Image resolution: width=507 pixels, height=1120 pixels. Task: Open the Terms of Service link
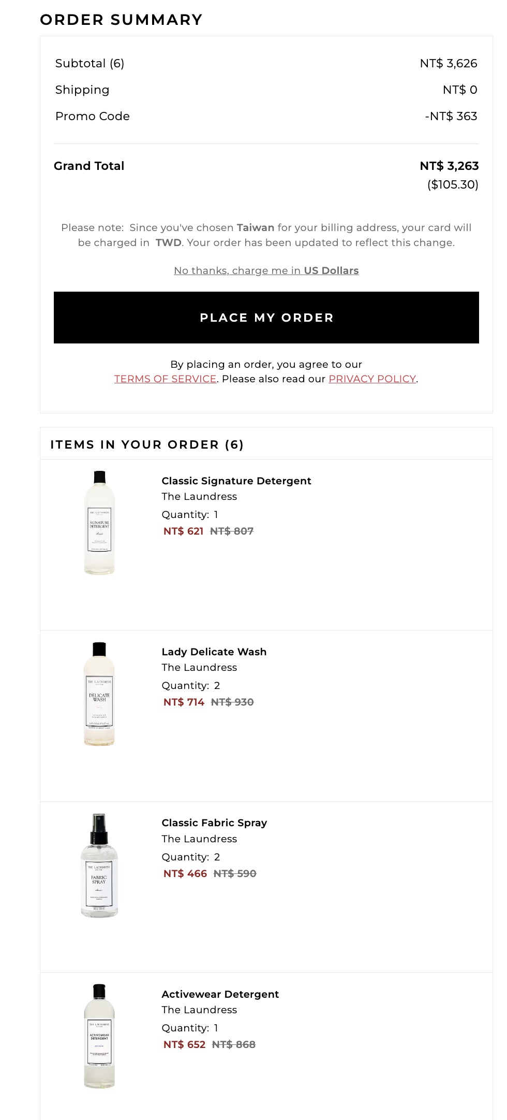tap(165, 379)
